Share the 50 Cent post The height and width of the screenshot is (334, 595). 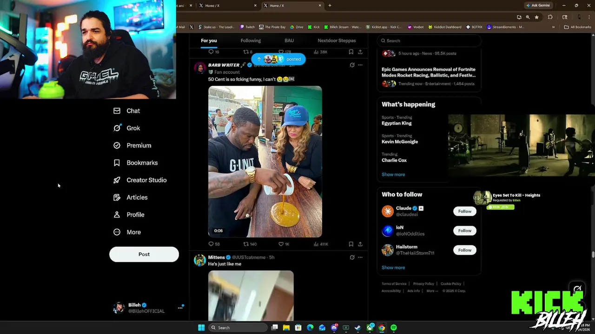coord(360,244)
